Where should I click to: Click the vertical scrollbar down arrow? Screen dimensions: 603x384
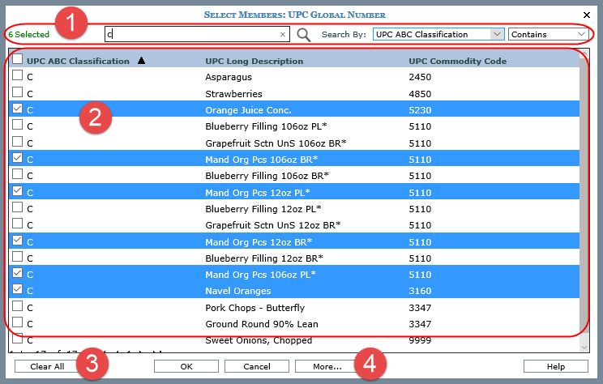point(585,347)
